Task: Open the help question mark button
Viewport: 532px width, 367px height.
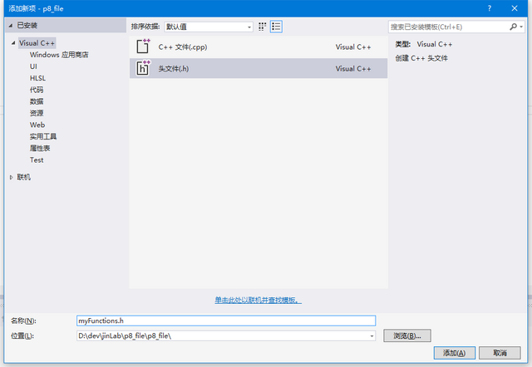Action: pyautogui.click(x=490, y=8)
